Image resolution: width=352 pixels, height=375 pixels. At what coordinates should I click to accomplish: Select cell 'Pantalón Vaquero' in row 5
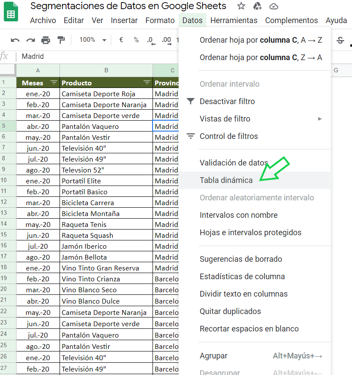[x=106, y=126]
